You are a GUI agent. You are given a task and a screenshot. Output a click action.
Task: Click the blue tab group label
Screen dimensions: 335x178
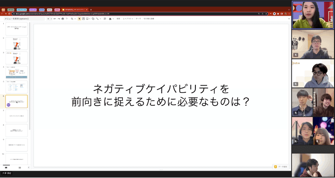coord(42,10)
